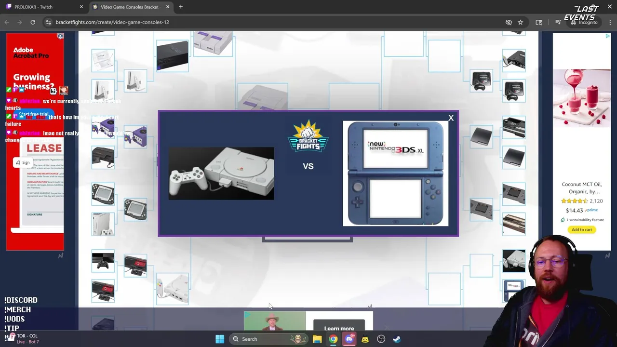Select the Sega Dreamcast in bracket
Screen dimensions: 617x347
pos(172,289)
